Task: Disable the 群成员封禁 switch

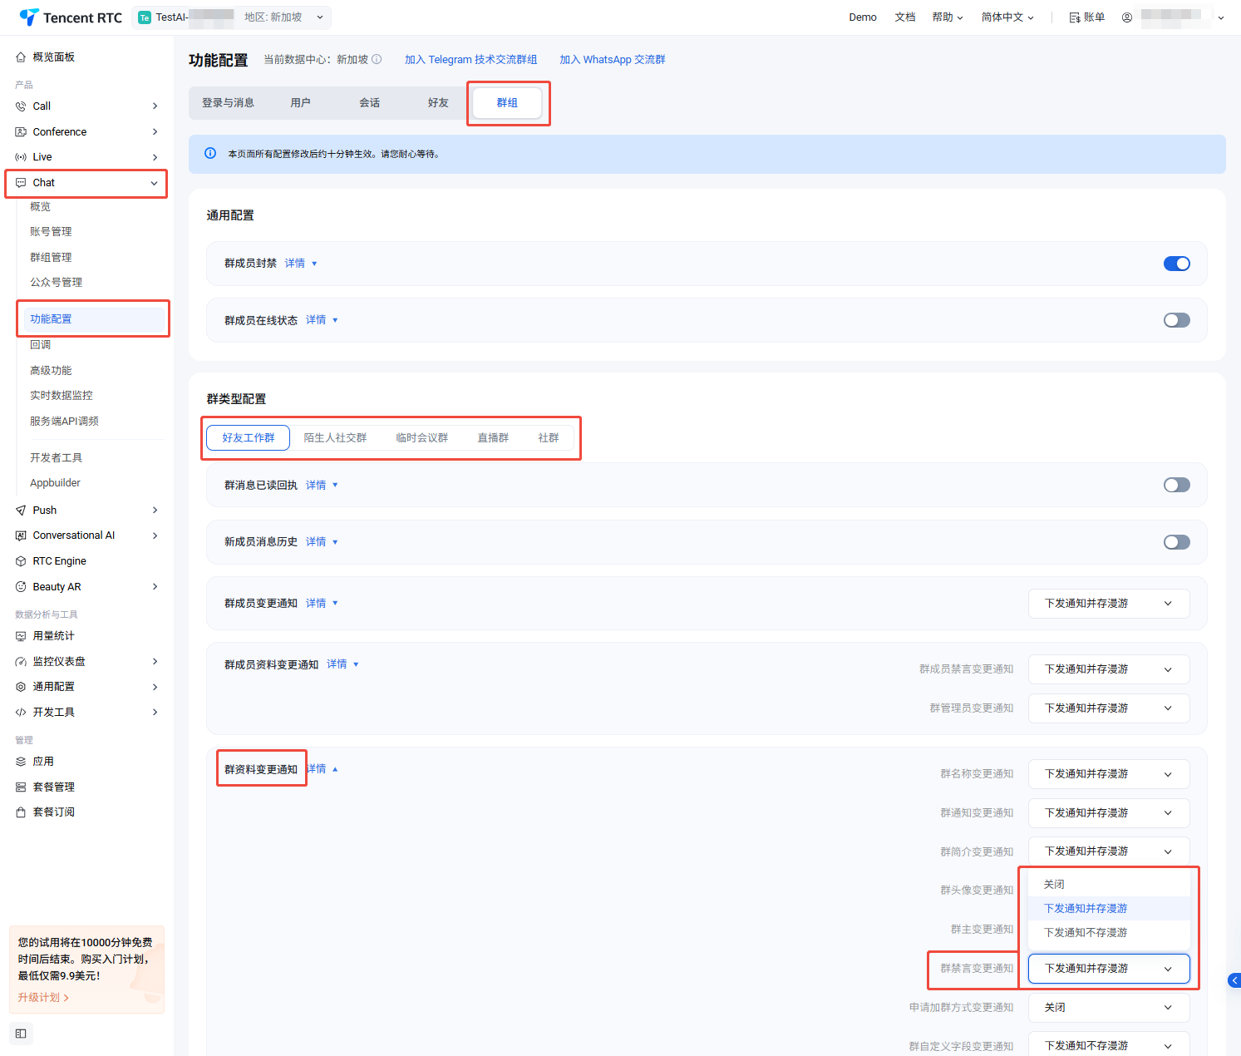Action: [x=1177, y=264]
